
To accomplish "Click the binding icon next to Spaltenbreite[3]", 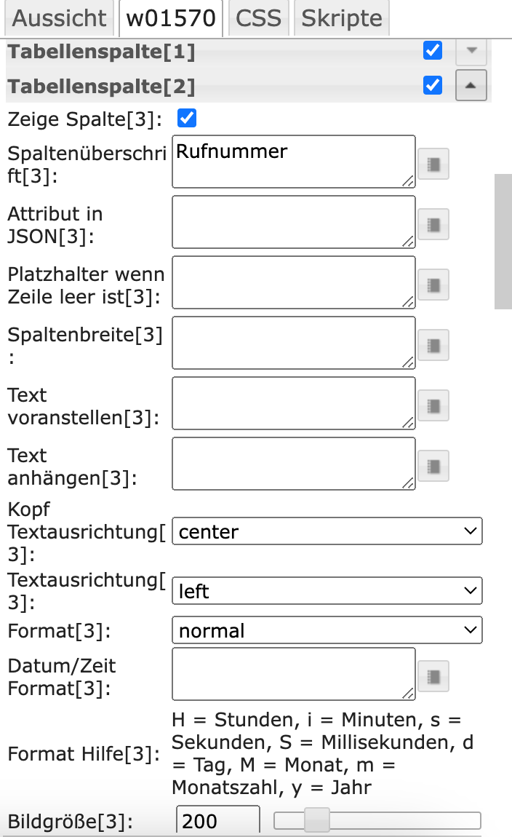I will [433, 345].
